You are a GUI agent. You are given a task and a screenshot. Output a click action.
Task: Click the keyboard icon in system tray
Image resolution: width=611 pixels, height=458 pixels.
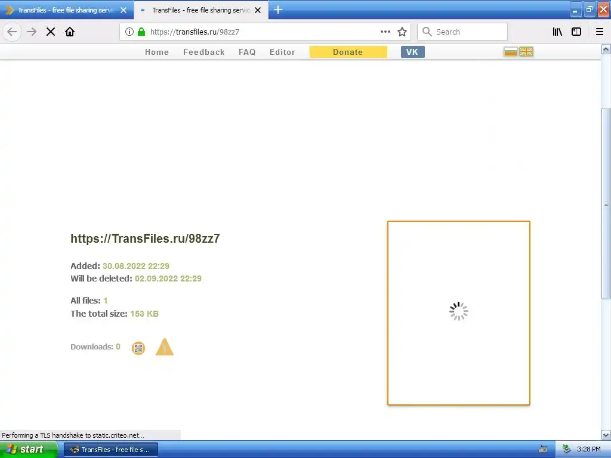pos(543,450)
